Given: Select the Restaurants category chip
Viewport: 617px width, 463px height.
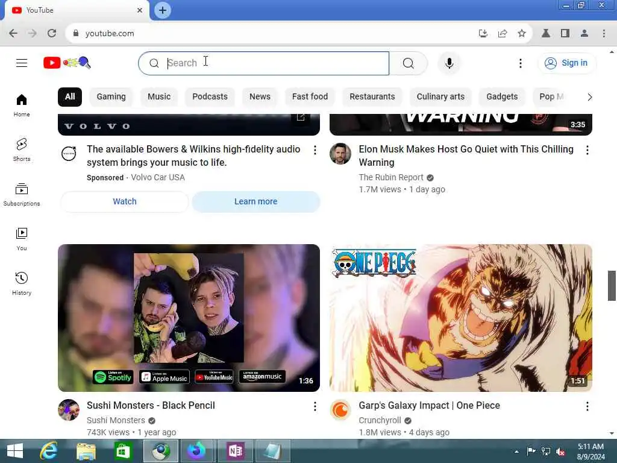Looking at the screenshot, I should (x=372, y=97).
